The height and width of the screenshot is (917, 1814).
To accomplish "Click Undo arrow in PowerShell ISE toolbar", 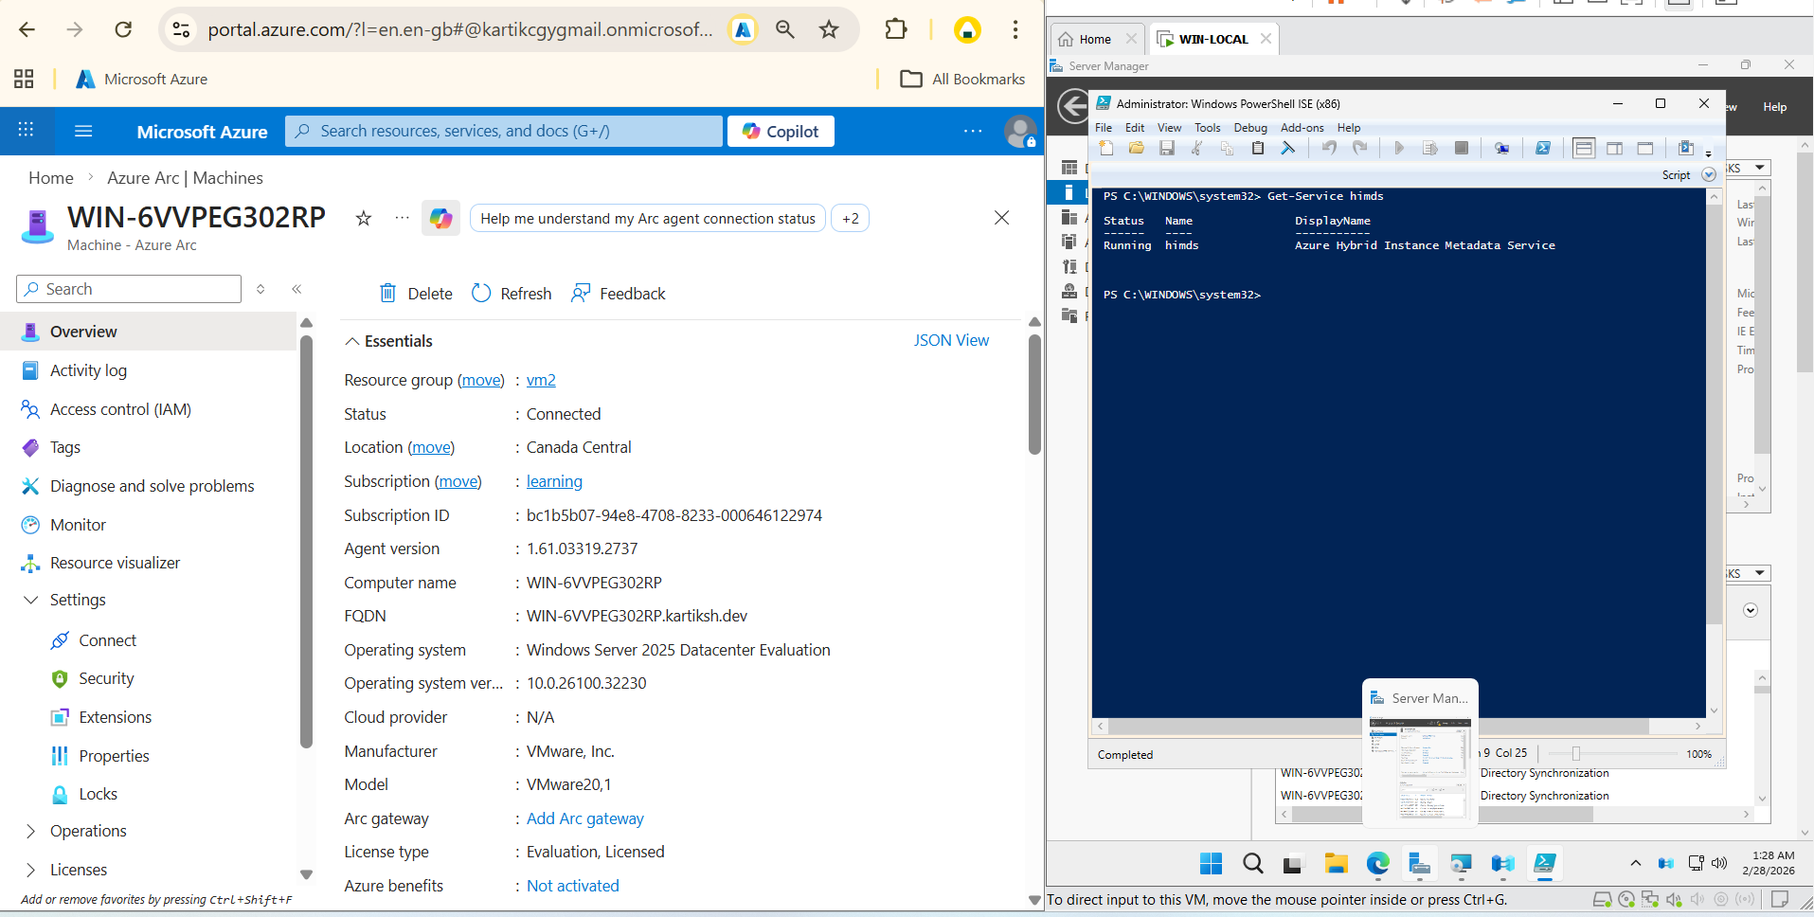I will coord(1330,148).
